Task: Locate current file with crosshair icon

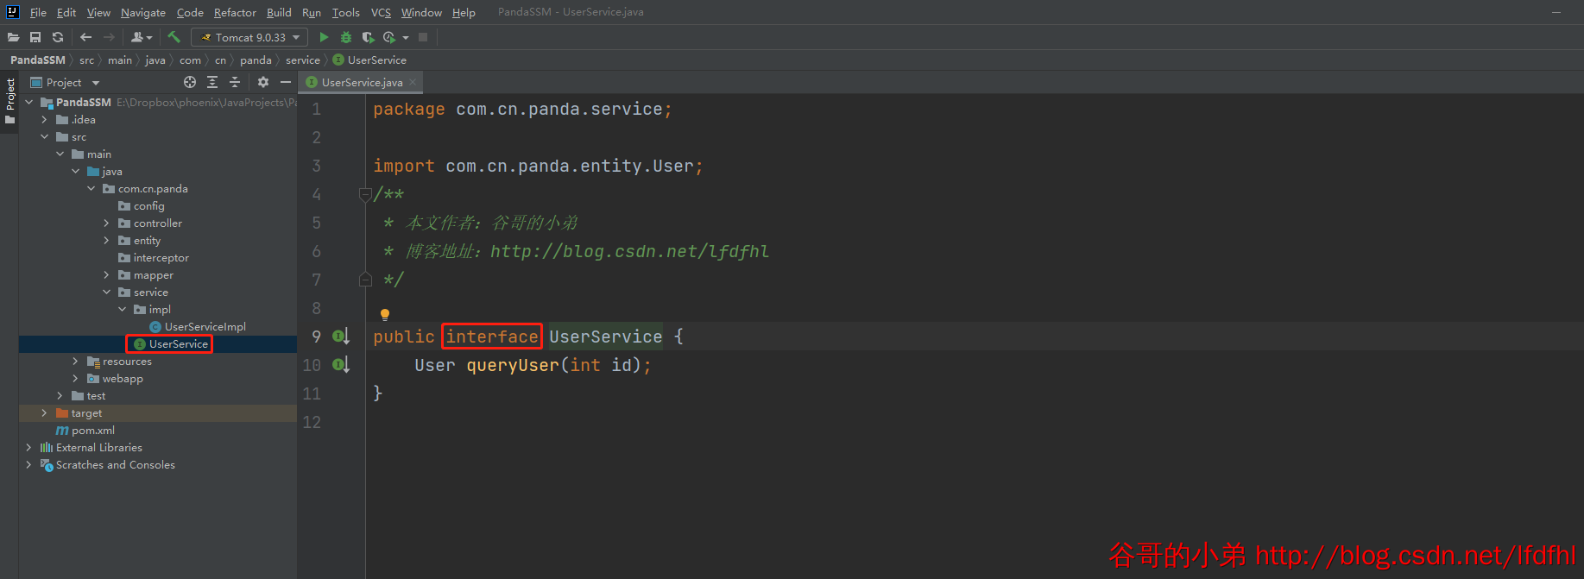Action: 190,82
